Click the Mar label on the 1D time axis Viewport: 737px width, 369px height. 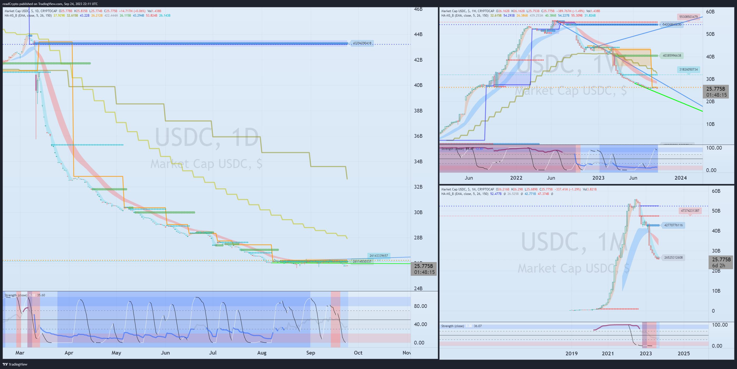tap(20, 353)
